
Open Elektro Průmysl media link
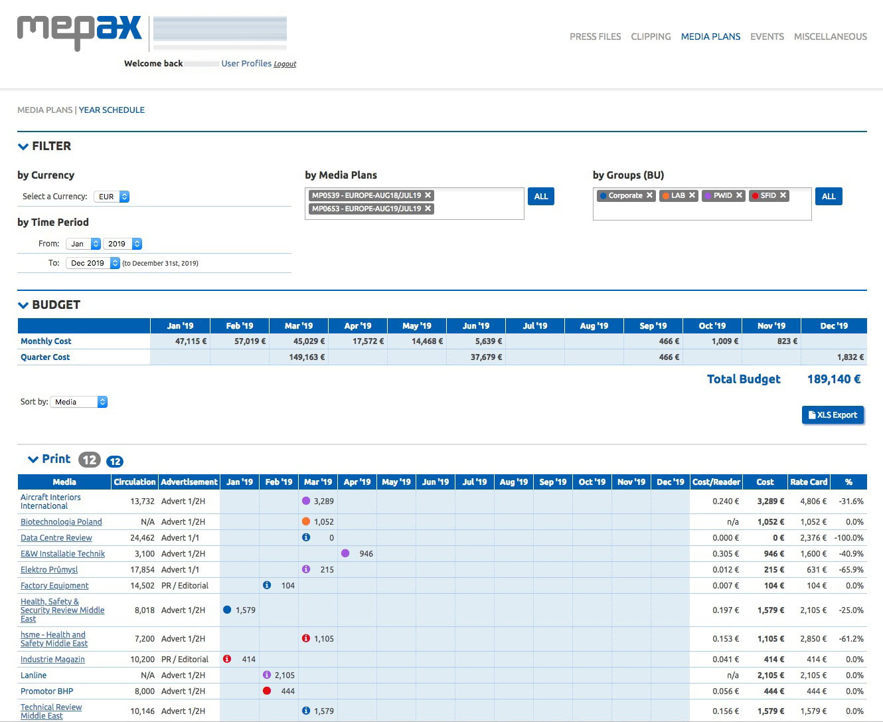click(49, 570)
